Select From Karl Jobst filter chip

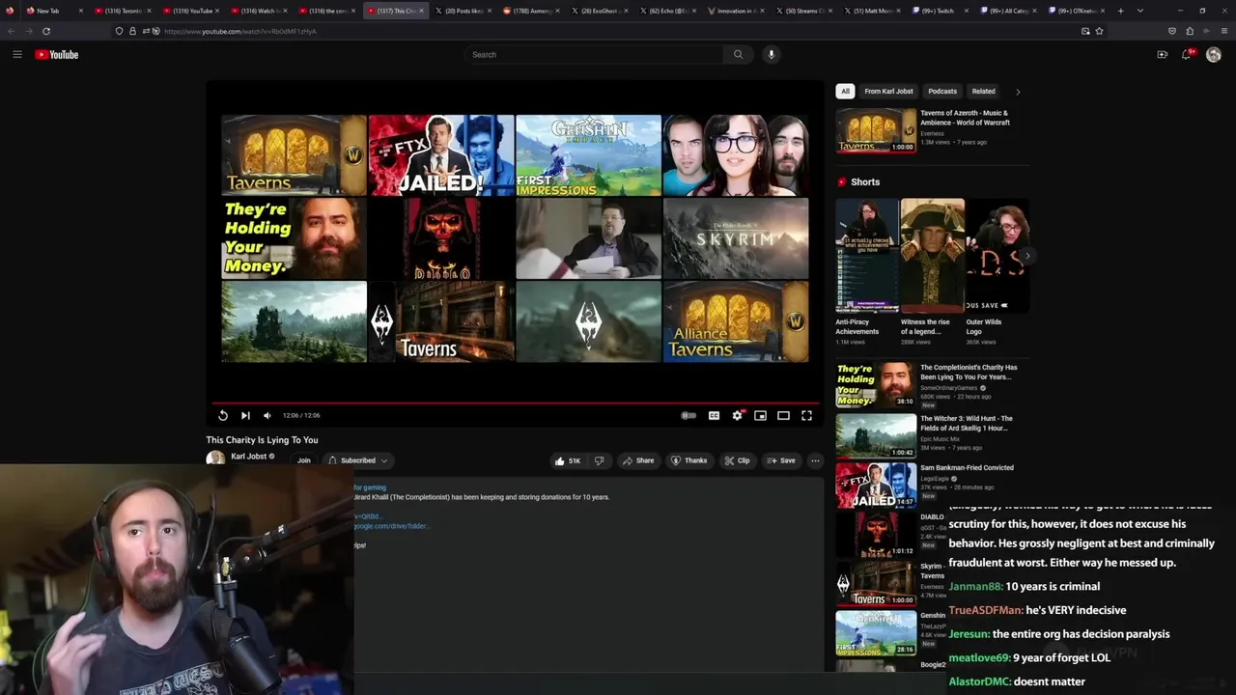tap(888, 91)
